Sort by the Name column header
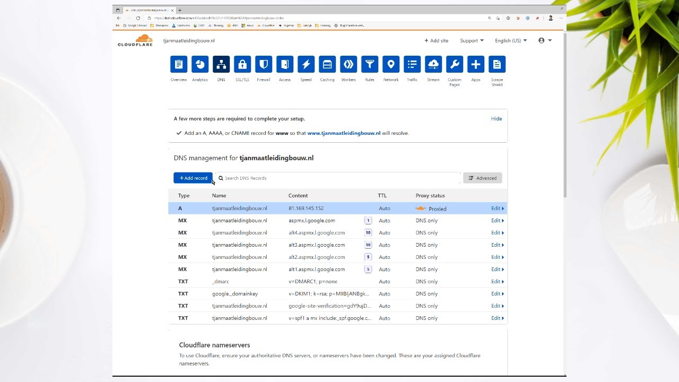 [219, 196]
